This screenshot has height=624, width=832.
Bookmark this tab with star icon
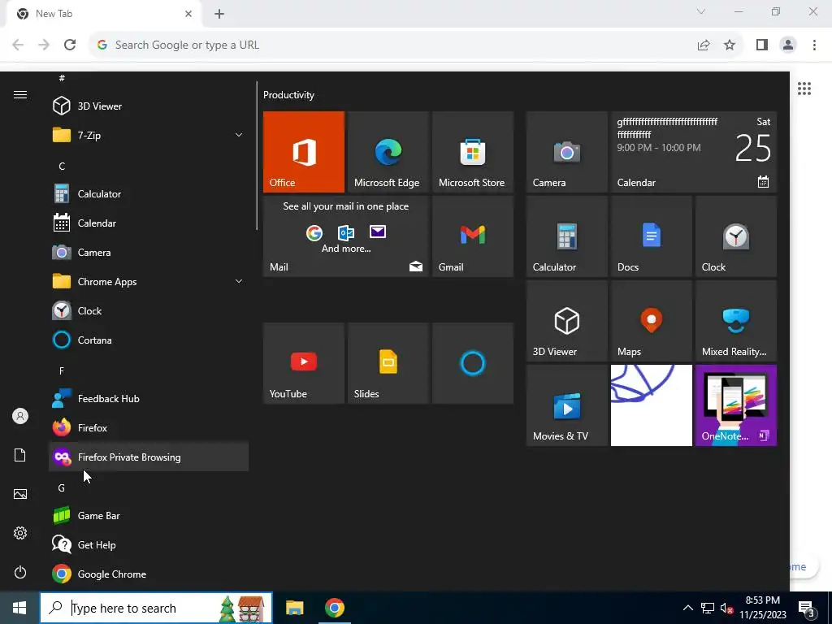pos(730,45)
